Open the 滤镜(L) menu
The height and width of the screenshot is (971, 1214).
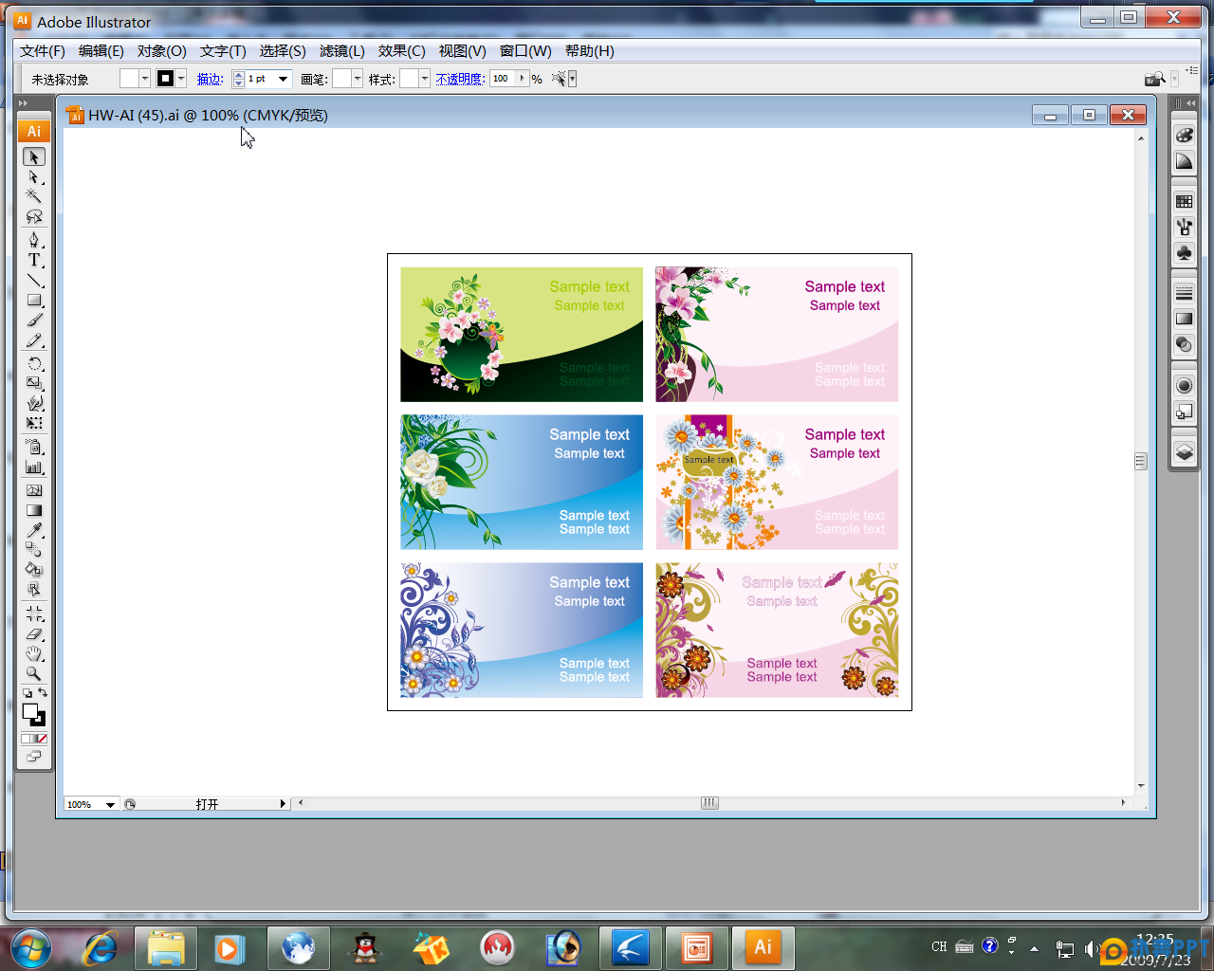pos(342,51)
